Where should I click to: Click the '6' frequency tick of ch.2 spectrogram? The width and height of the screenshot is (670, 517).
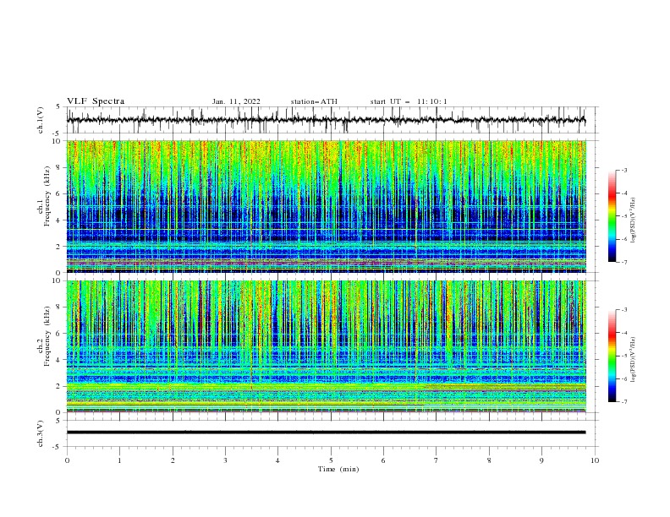pyautogui.click(x=58, y=334)
